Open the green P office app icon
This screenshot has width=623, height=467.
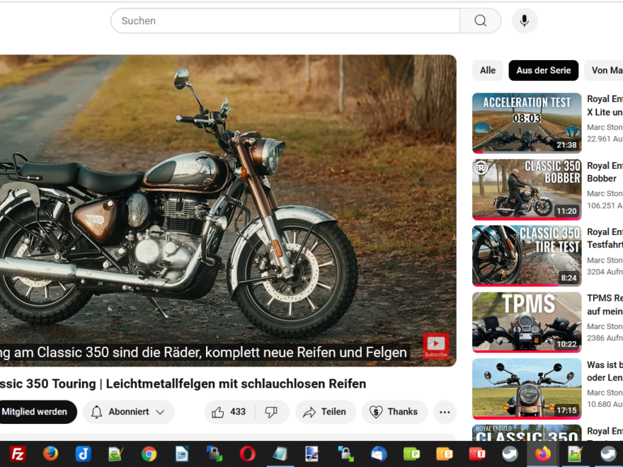pyautogui.click(x=411, y=454)
